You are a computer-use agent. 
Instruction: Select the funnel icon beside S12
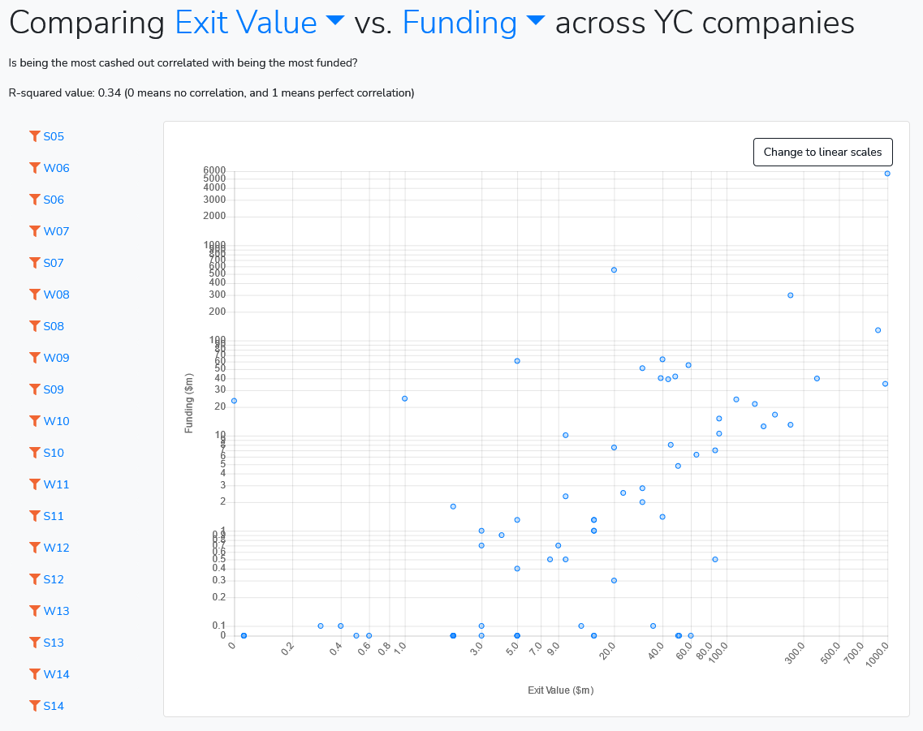[x=34, y=579]
